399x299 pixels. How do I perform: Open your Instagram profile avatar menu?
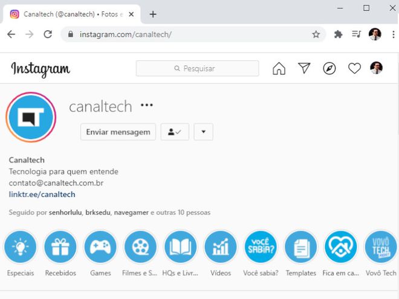[x=376, y=68]
